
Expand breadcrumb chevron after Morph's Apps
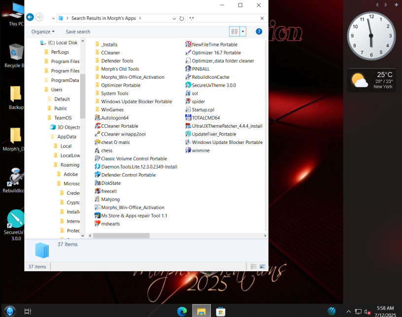(x=140, y=18)
